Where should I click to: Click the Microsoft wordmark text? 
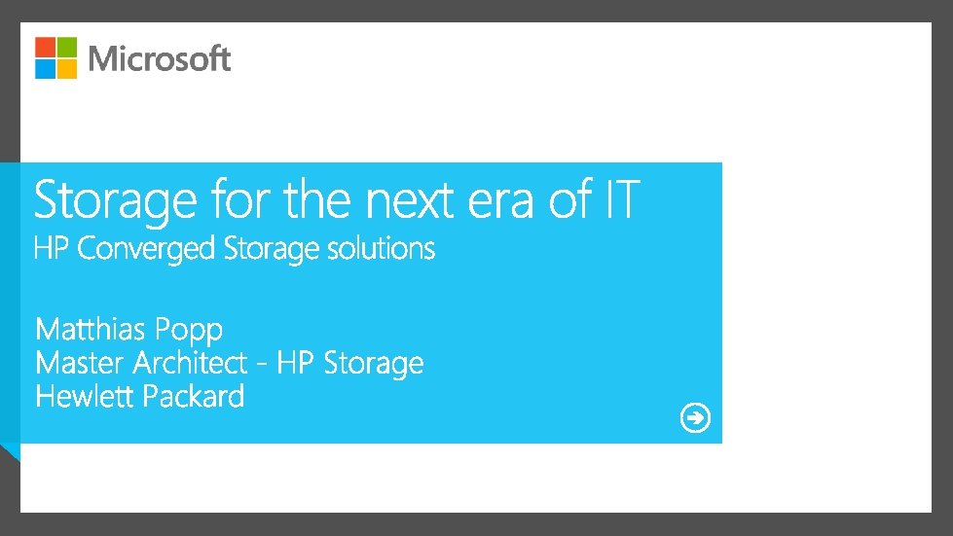160,58
